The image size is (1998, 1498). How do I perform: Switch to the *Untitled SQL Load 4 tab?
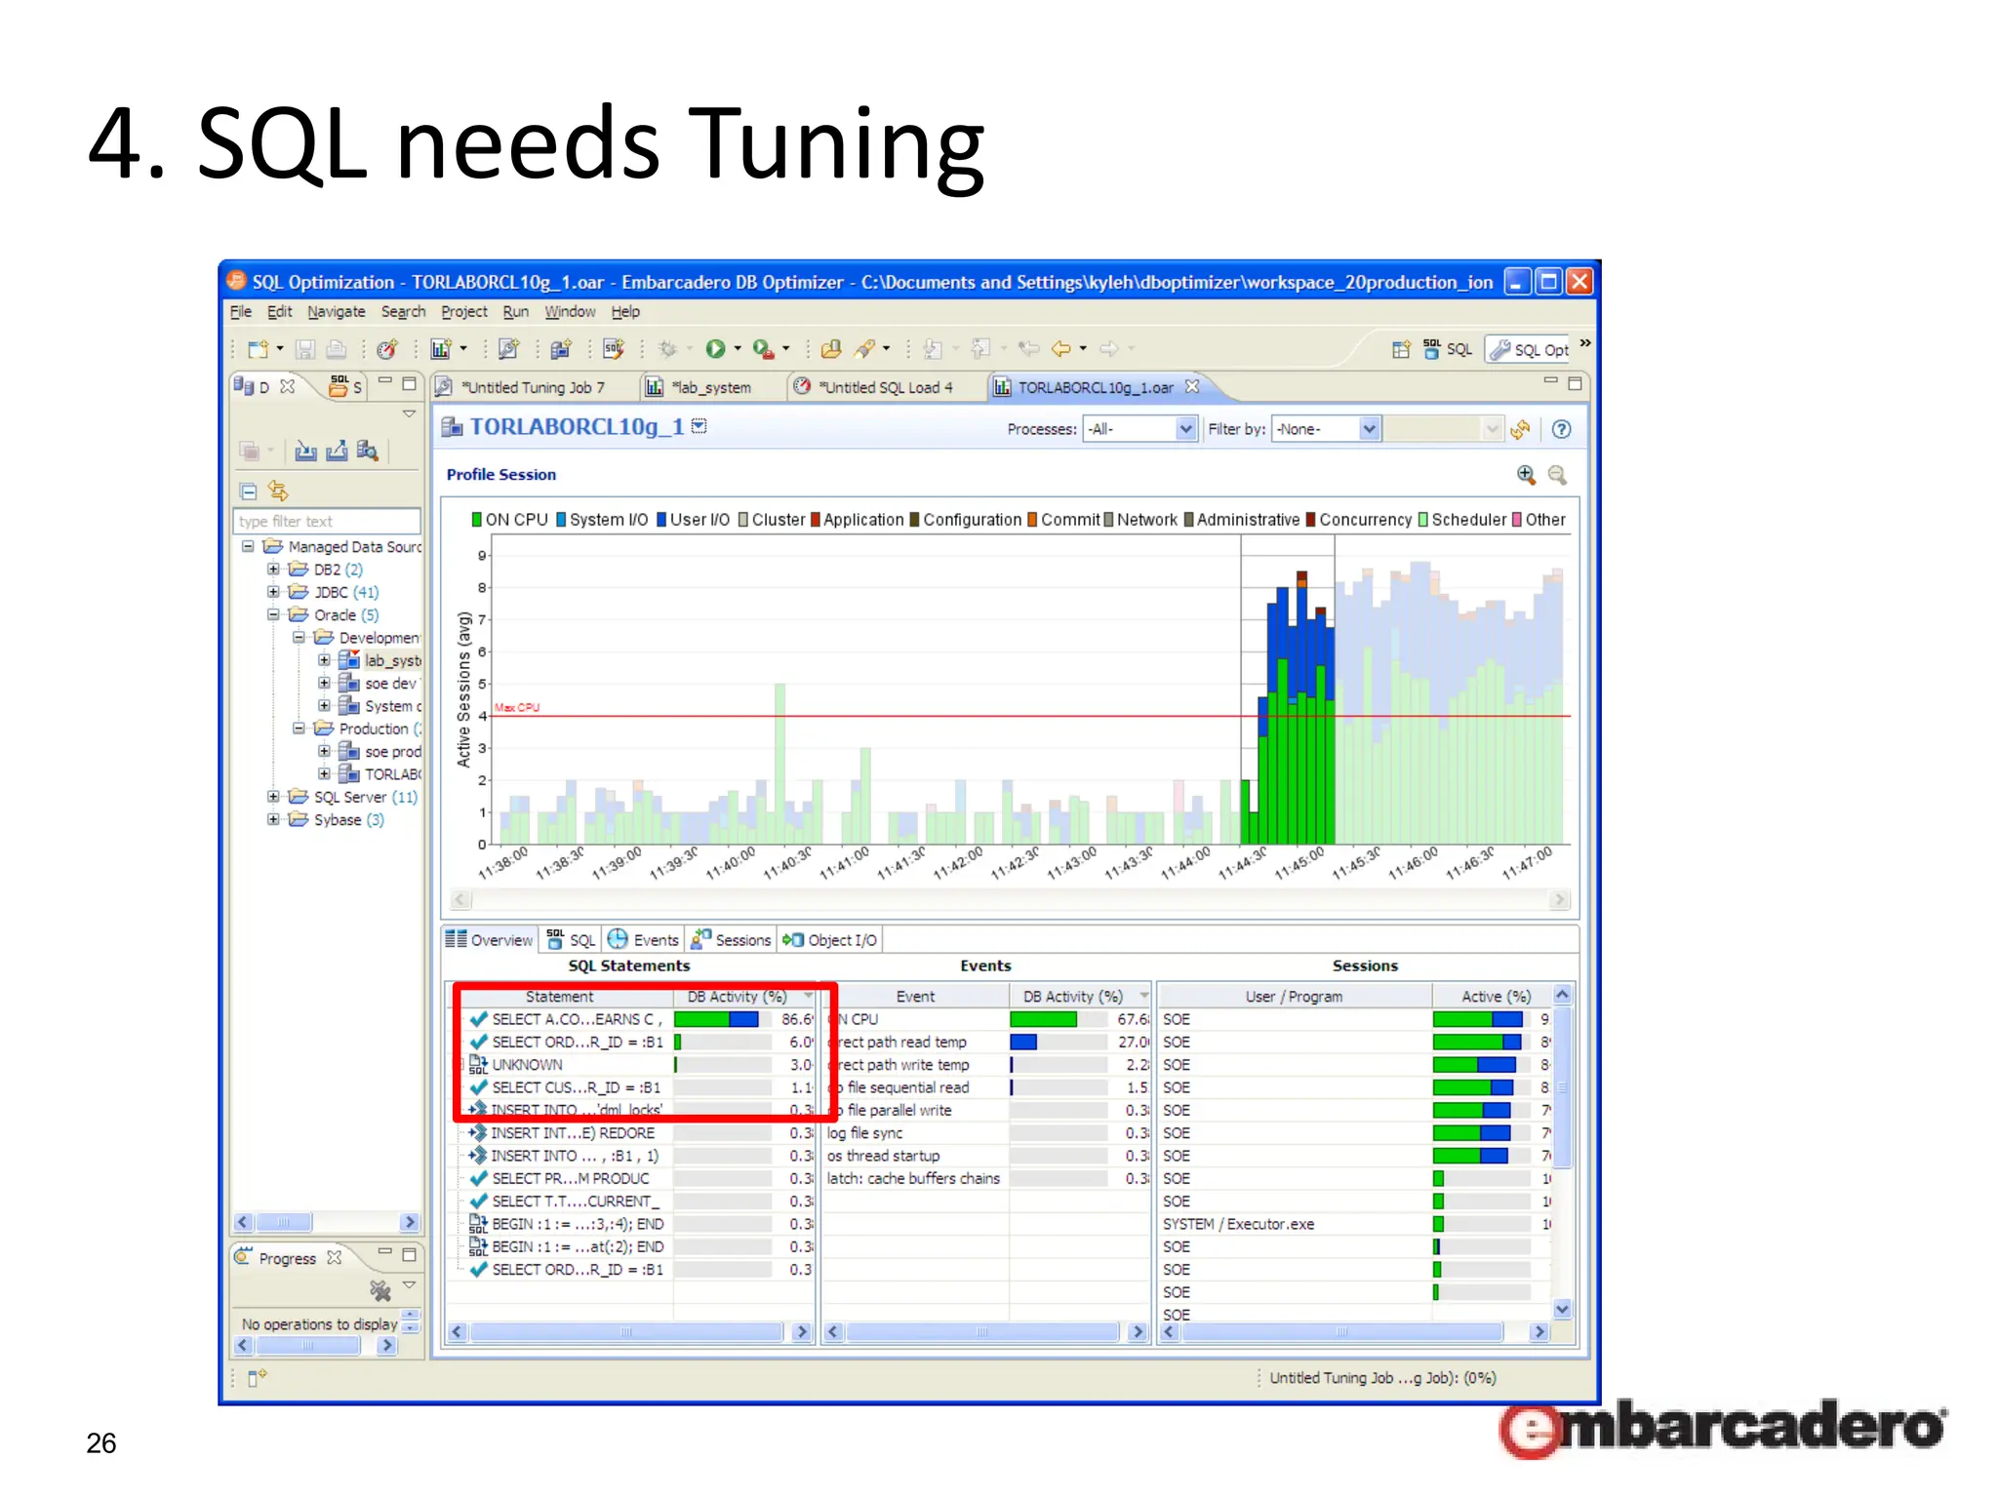coord(885,387)
